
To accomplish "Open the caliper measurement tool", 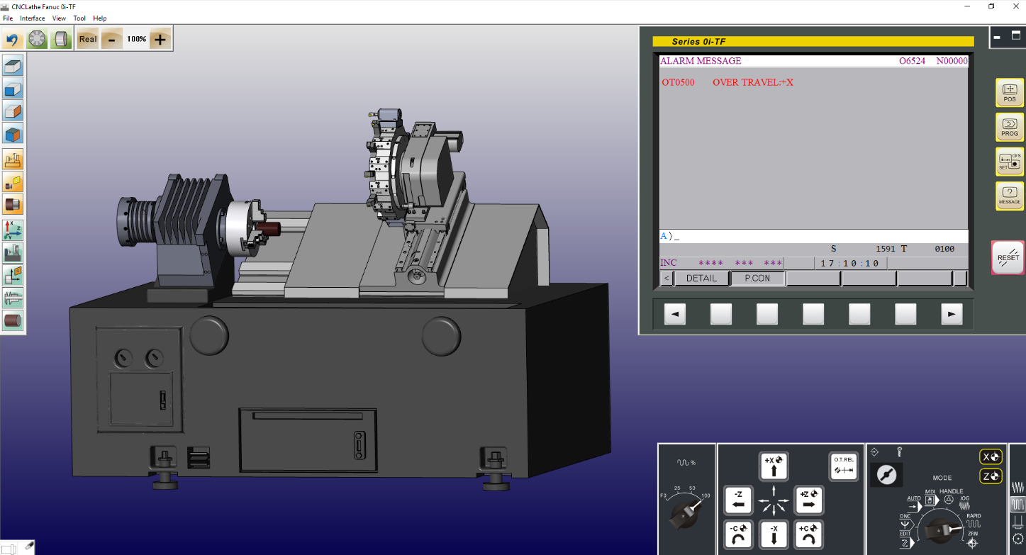I will (x=13, y=297).
